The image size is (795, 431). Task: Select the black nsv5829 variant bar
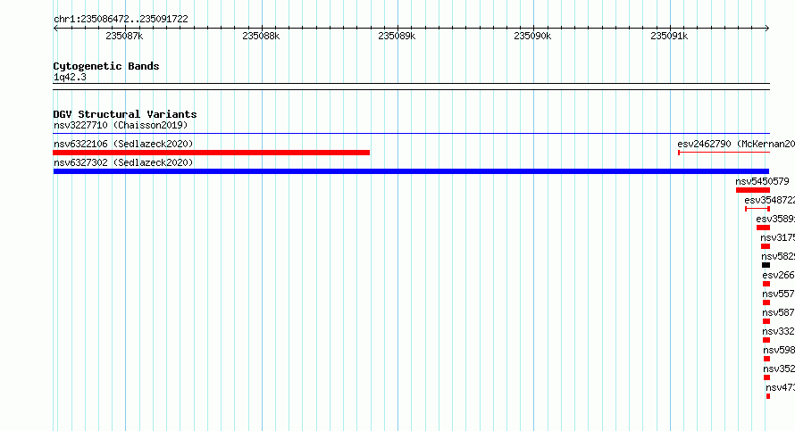pos(766,265)
